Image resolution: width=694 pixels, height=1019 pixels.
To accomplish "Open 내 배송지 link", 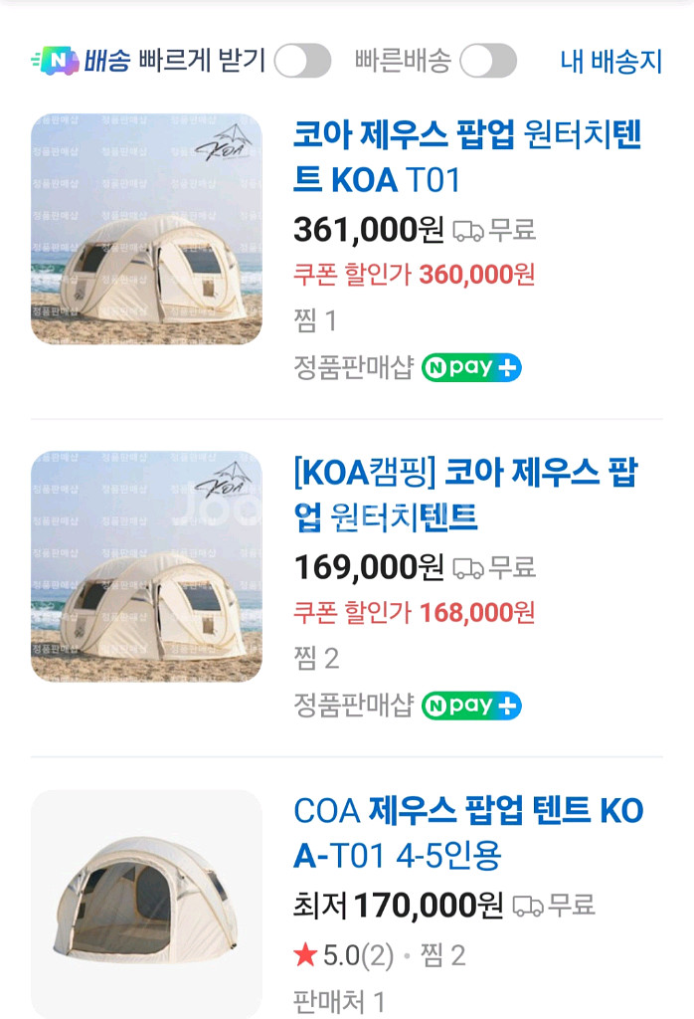I will tap(610, 61).
